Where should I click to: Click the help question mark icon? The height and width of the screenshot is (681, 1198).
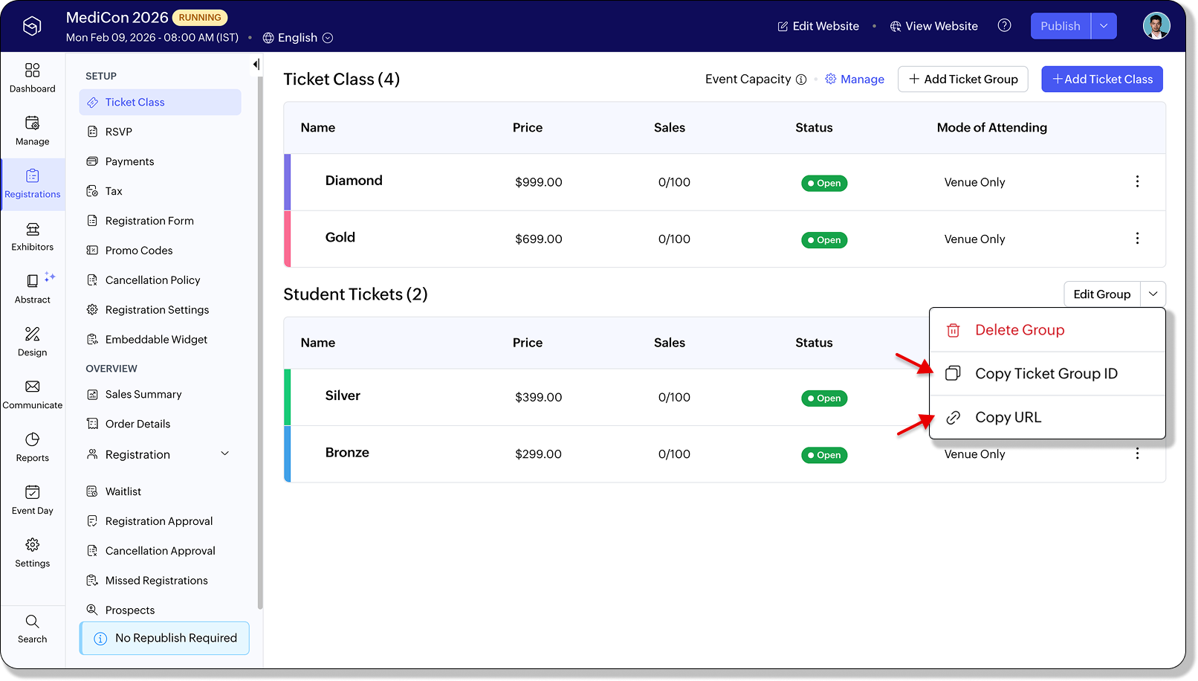tap(1004, 25)
